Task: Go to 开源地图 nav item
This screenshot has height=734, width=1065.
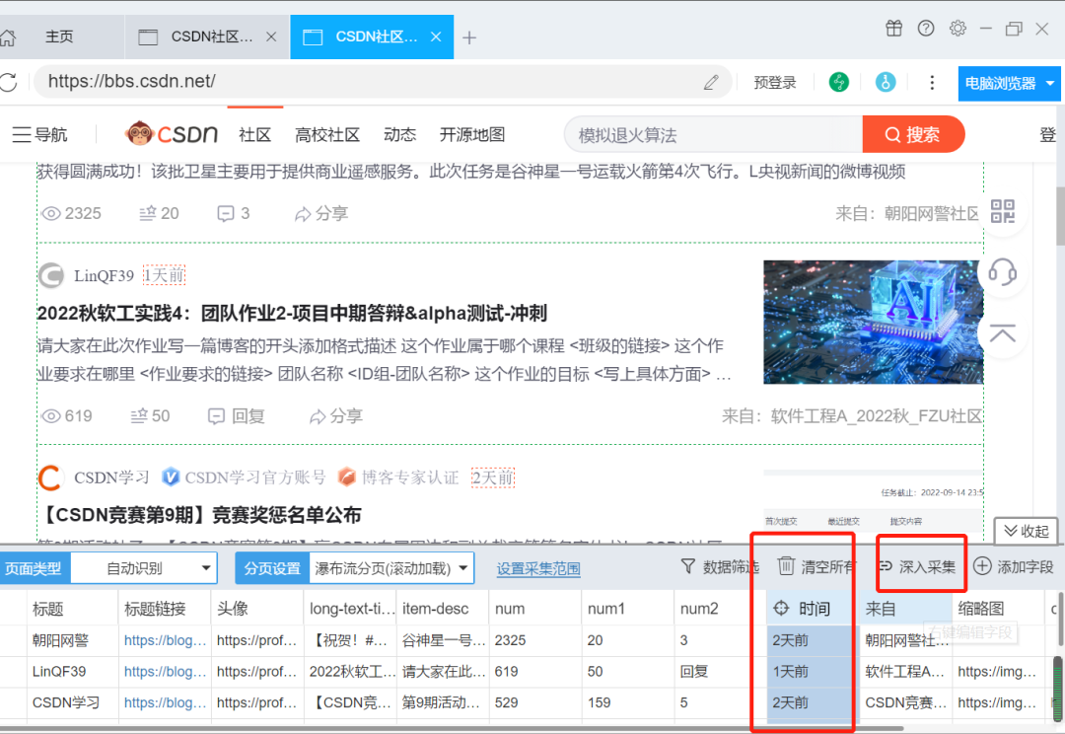Action: point(472,134)
